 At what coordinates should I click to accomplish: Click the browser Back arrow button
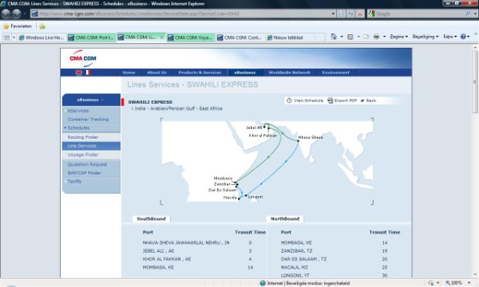tap(6, 14)
